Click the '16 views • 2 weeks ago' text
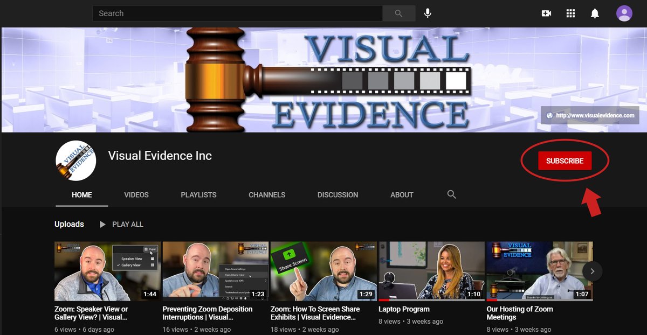Screen dimensions: 647x335 197,329
